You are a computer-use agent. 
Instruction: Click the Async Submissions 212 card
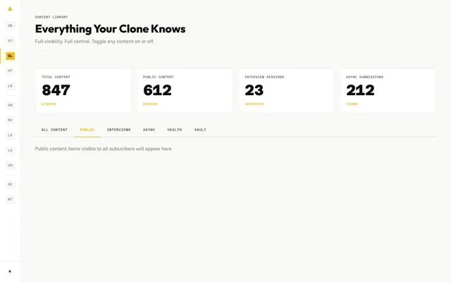pos(388,91)
